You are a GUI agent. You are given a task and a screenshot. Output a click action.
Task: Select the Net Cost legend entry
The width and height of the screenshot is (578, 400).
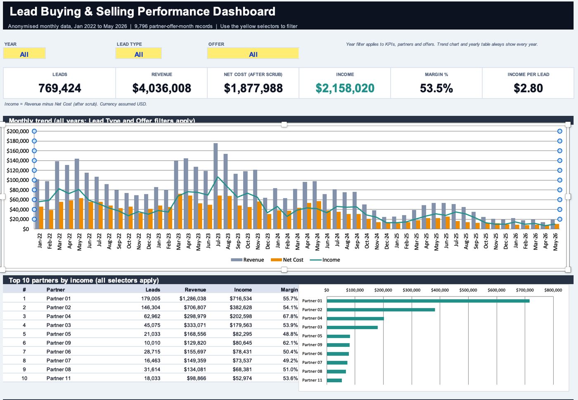(287, 260)
